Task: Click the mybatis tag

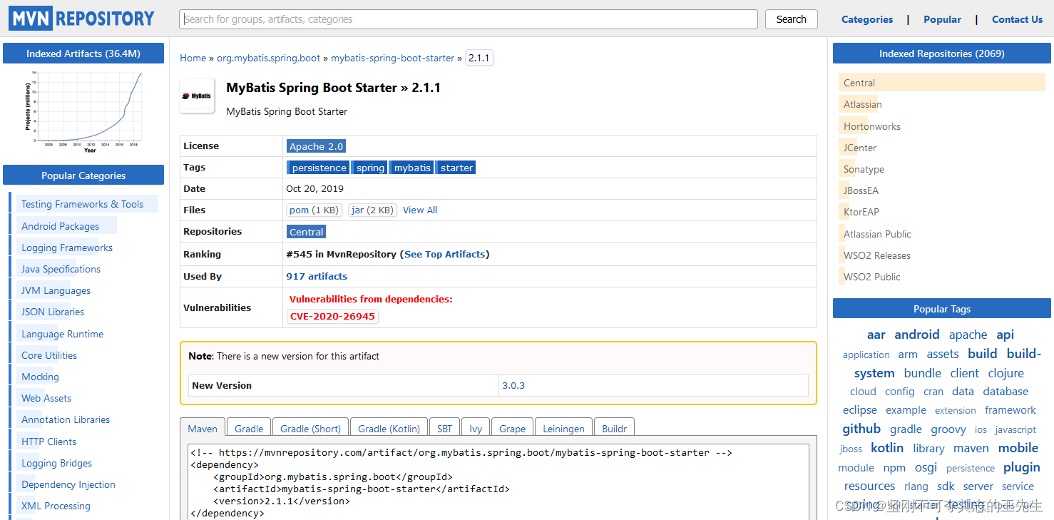Action: tap(412, 168)
